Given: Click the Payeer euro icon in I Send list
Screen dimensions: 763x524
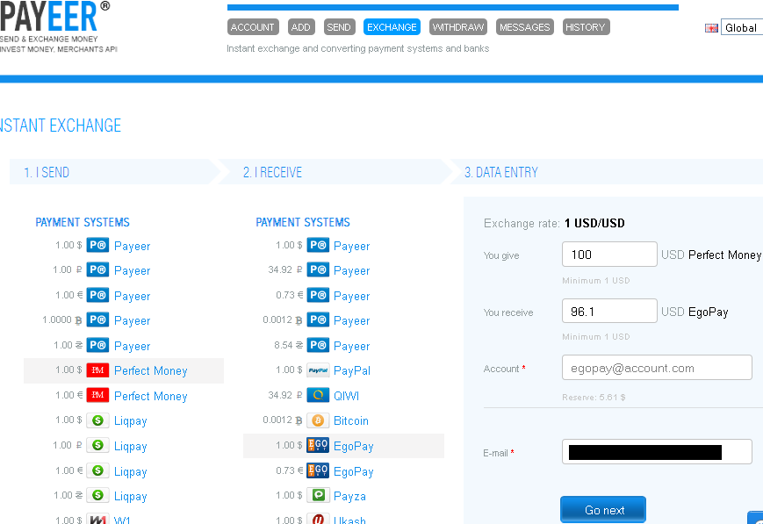Looking at the screenshot, I should 97,295.
